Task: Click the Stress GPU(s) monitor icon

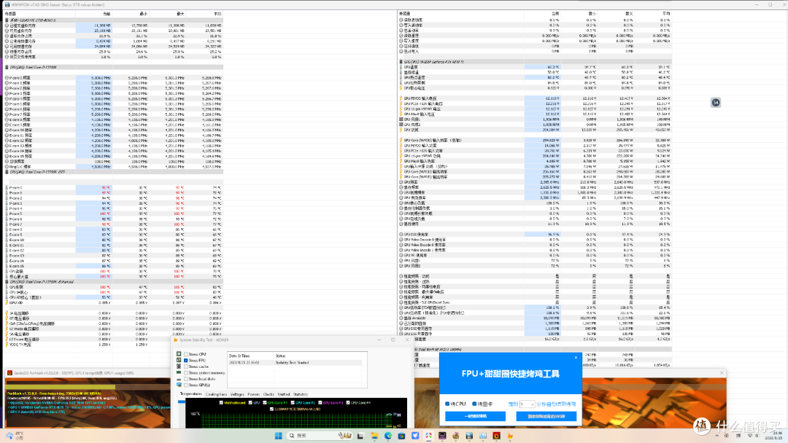Action: 179,385
